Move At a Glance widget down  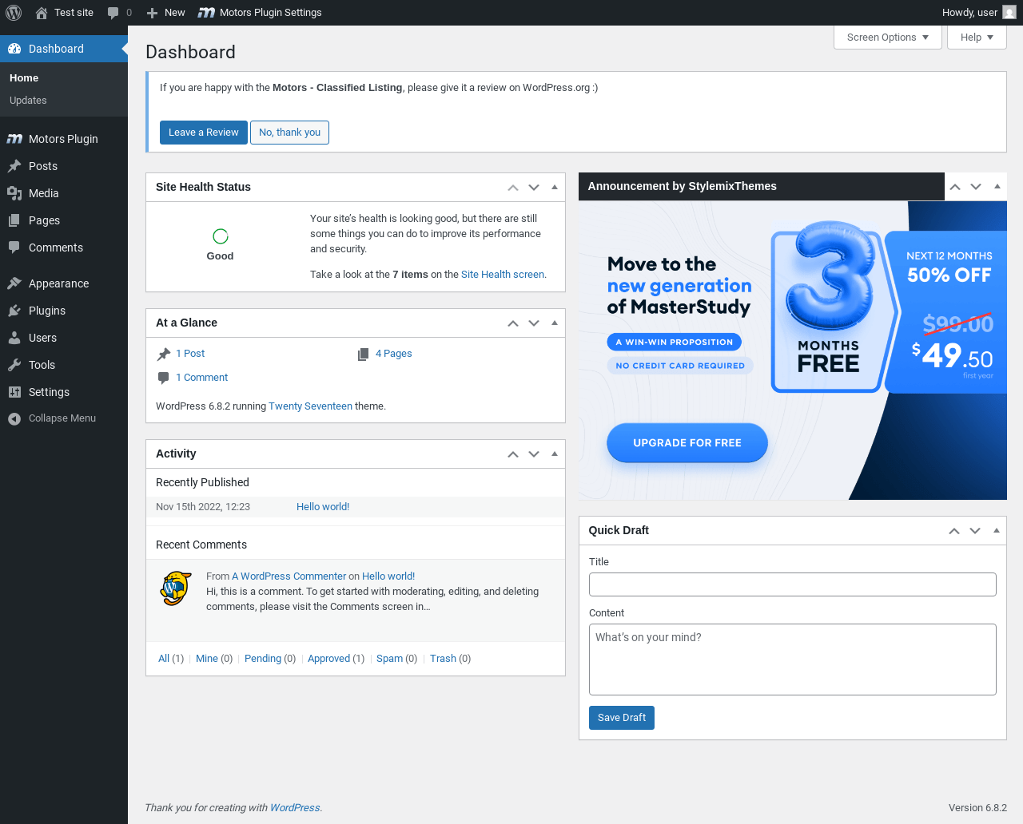(534, 323)
